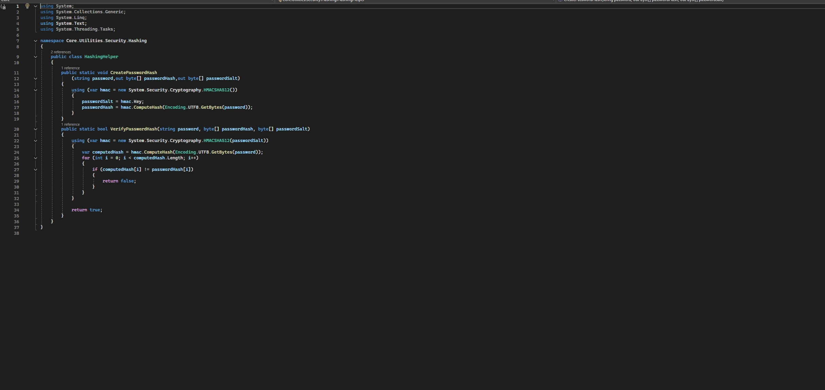
Task: Collapse the HashingHelper class region
Action: (x=35, y=57)
